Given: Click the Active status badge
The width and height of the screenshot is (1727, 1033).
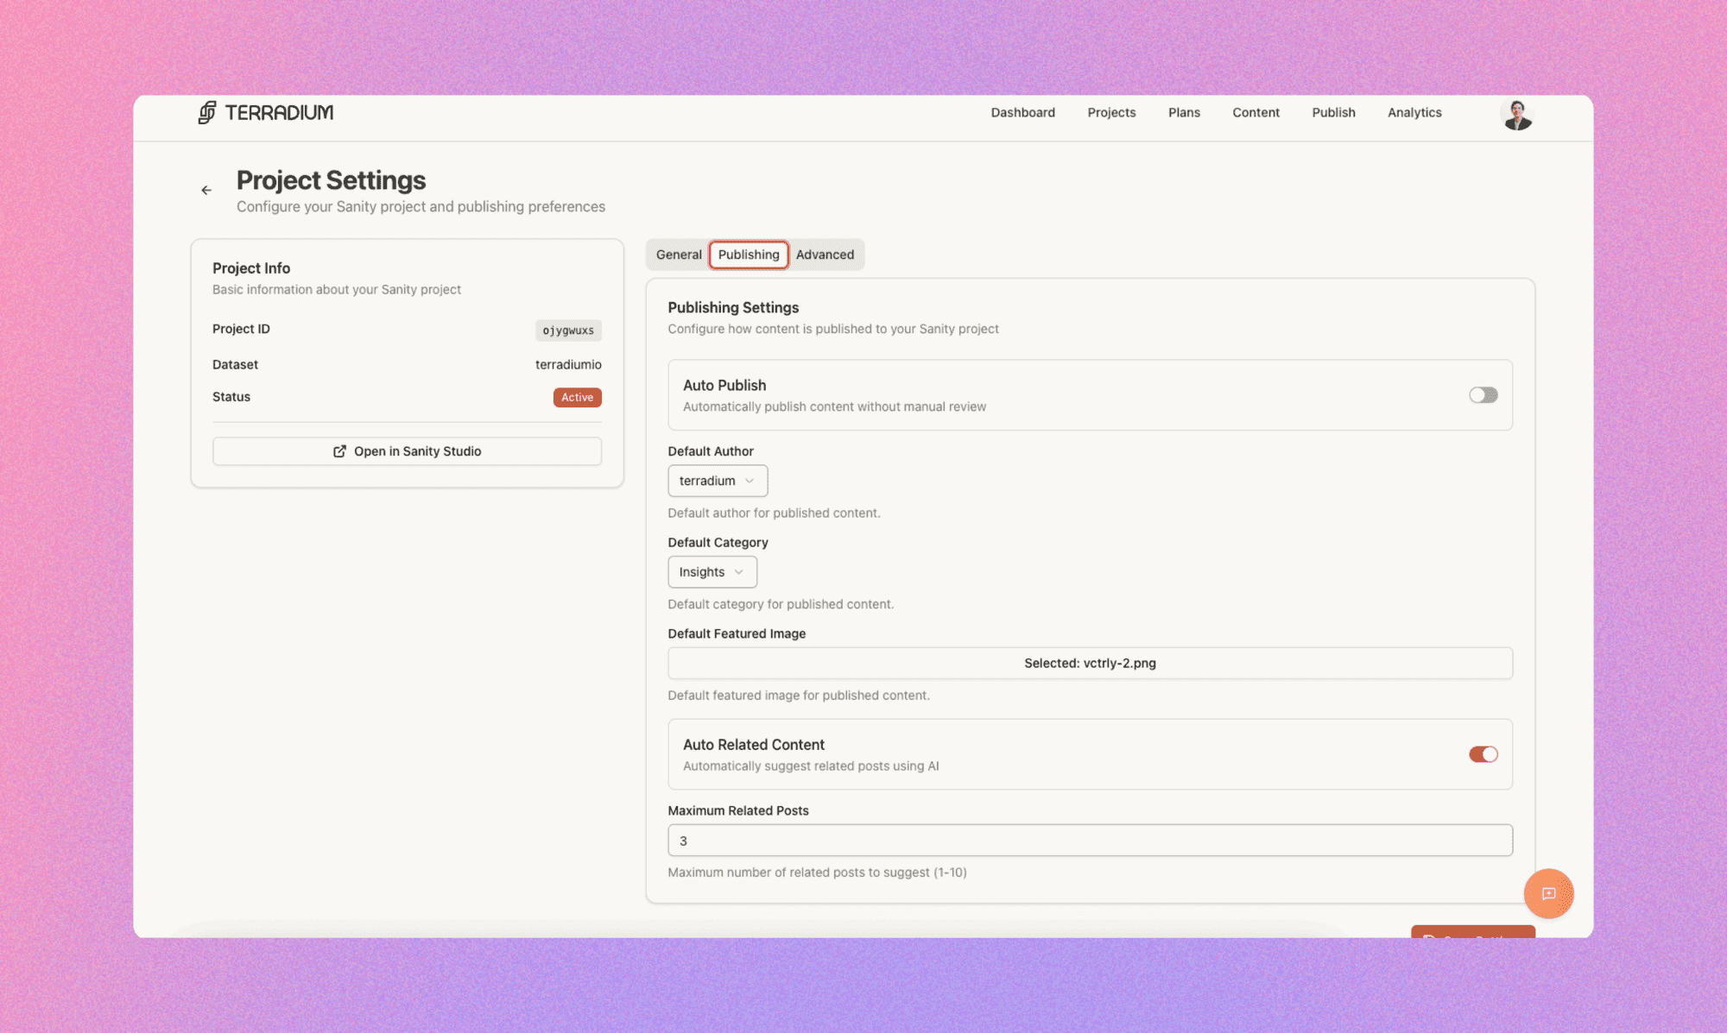Looking at the screenshot, I should (576, 397).
